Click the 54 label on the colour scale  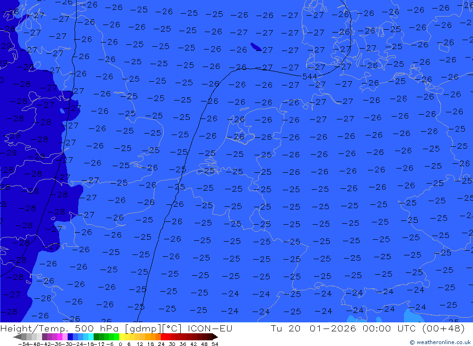point(215,344)
